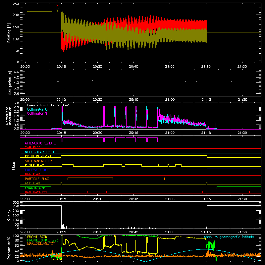Click the olive Y legend line
265x265 pixels.
pos(39,11)
